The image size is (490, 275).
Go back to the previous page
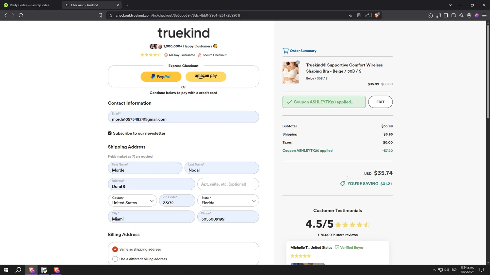(6, 15)
